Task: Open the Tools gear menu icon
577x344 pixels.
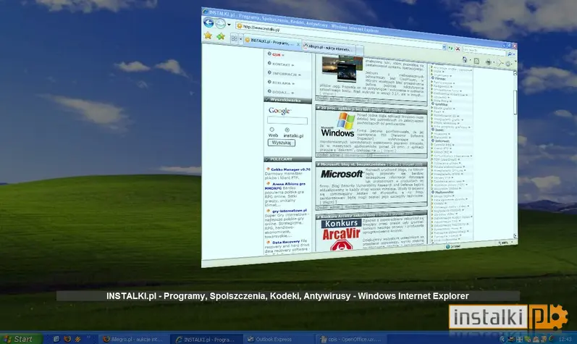Action: 508,64
